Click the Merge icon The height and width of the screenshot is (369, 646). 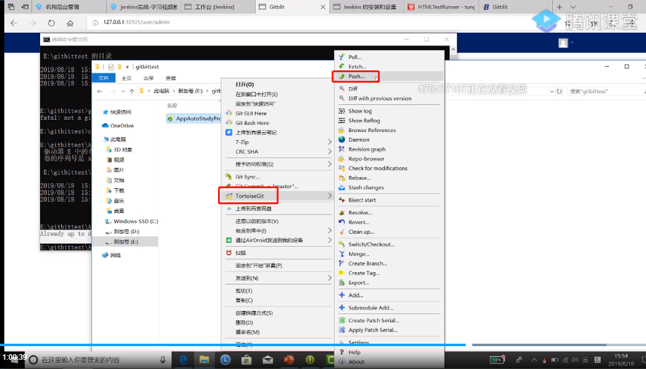pos(342,254)
